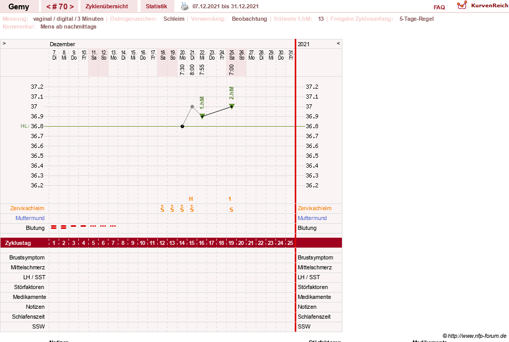509x342 pixels.
Task: Click the left Muttermund row label
Action: [x=30, y=218]
